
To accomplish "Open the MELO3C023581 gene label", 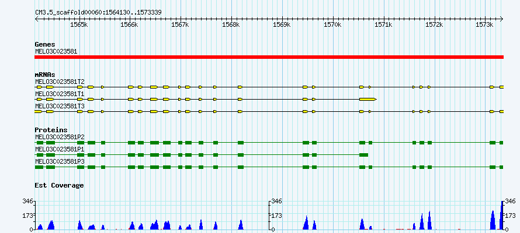I will point(56,51).
